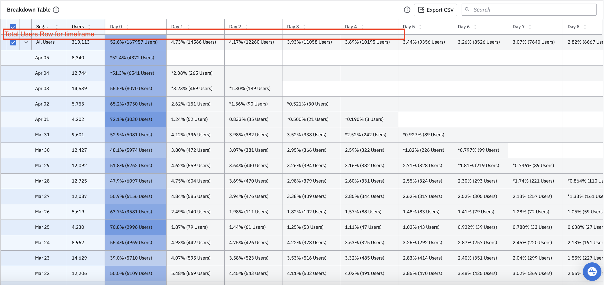This screenshot has height=285, width=604.
Task: Sort the Day 7 column
Action: [x=530, y=27]
